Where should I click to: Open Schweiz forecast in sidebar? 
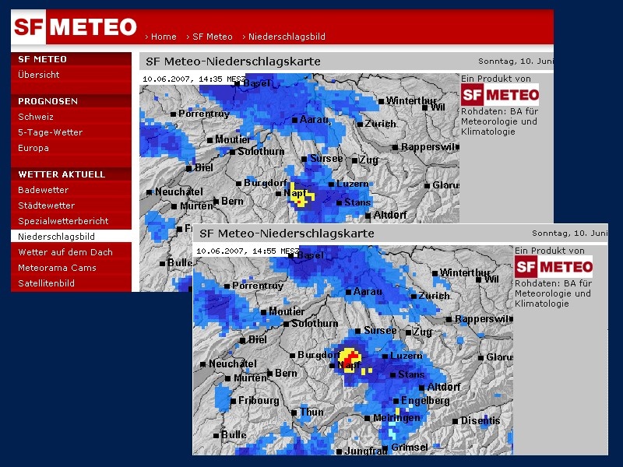tap(36, 116)
